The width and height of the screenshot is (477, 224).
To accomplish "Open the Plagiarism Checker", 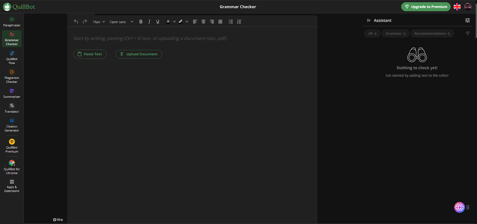I will (12, 76).
